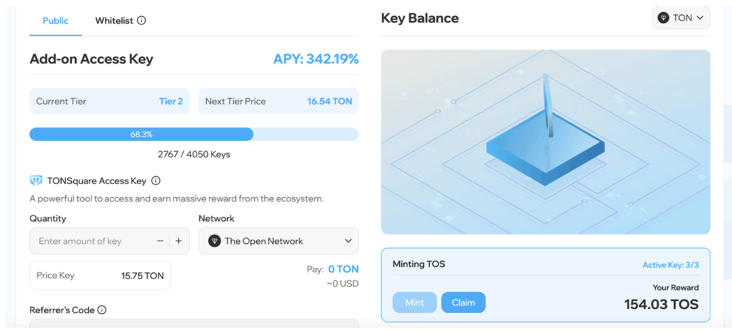The height and width of the screenshot is (332, 732).
Task: Click the Whitelist info icon
Action: pos(141,20)
